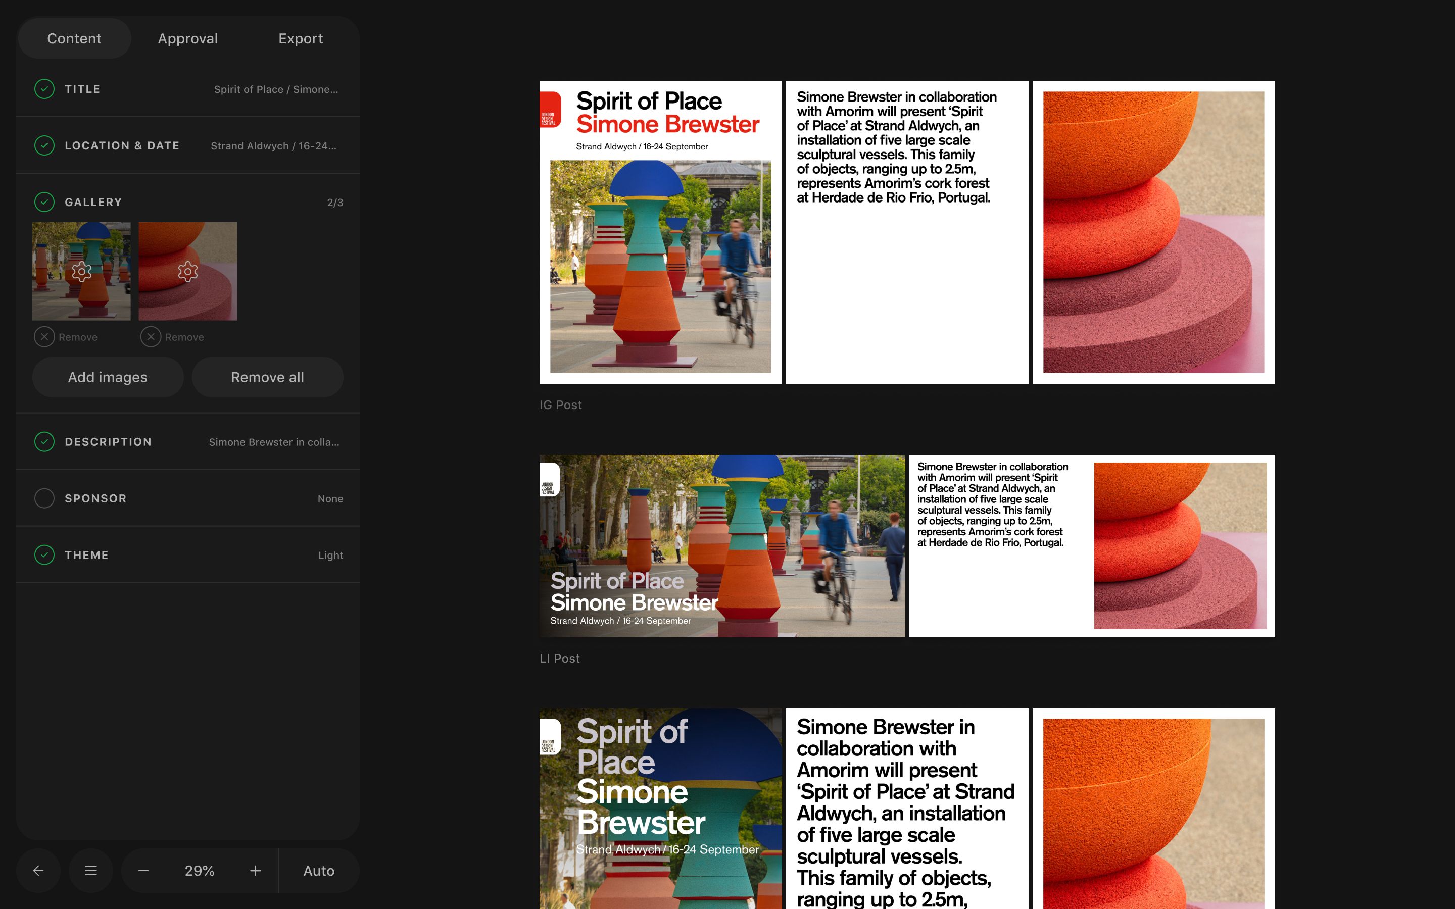
Task: Zoom out with the minus icon
Action: pyautogui.click(x=143, y=871)
